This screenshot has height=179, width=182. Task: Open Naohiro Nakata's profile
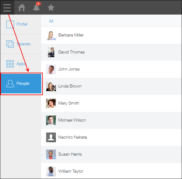click(111, 137)
